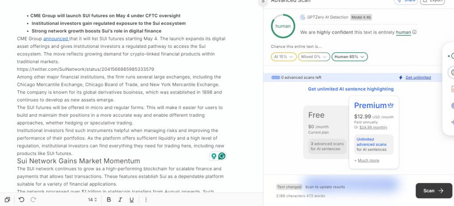
Task: Open the three-dot more options menu
Action: tap(146, 200)
